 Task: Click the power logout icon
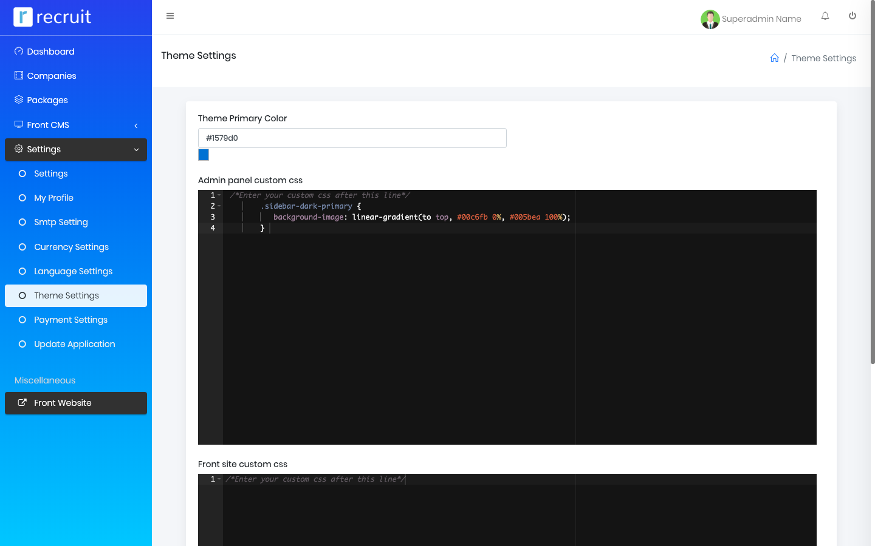853,16
